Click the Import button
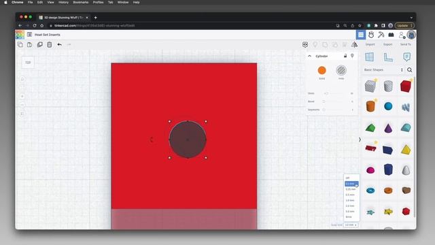Screen dimensions: 435x245 pyautogui.click(x=370, y=44)
